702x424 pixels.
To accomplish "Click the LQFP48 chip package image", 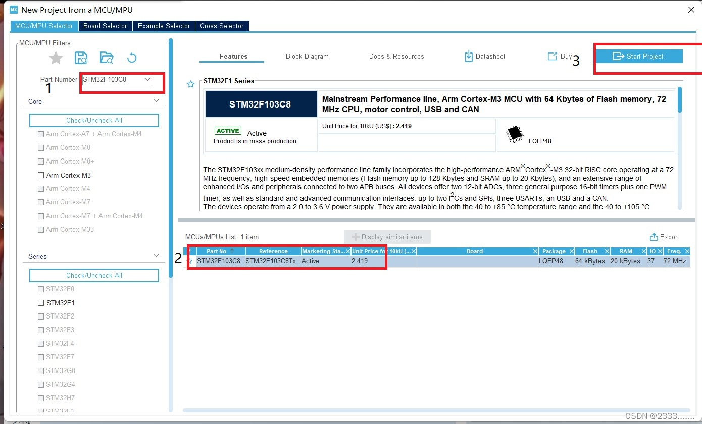I will point(514,133).
